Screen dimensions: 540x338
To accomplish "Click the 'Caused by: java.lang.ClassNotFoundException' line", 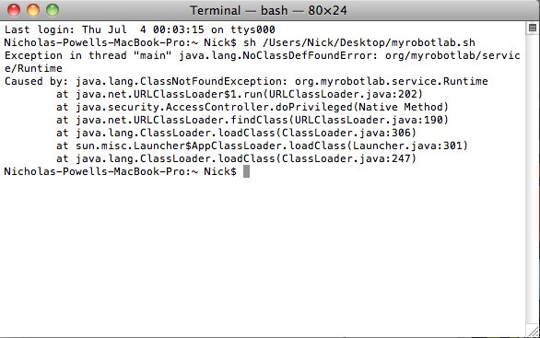I will tap(246, 82).
